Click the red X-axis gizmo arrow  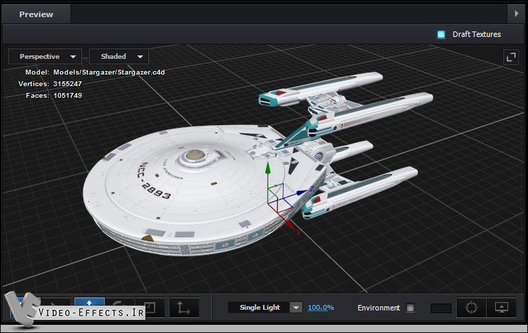pos(290,225)
